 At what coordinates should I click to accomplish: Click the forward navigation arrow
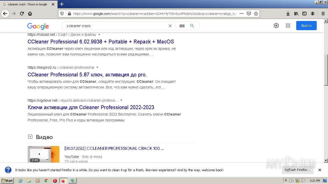tap(14, 14)
